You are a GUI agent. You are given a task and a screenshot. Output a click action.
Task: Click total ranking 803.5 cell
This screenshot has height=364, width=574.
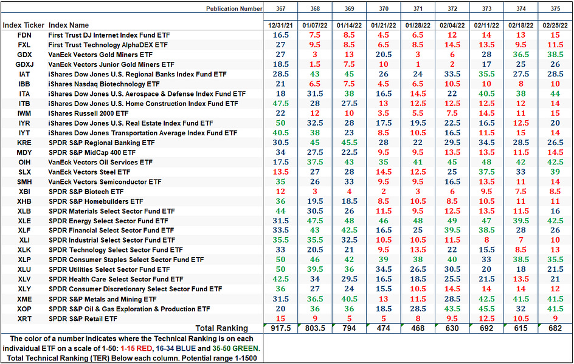pyautogui.click(x=315, y=328)
